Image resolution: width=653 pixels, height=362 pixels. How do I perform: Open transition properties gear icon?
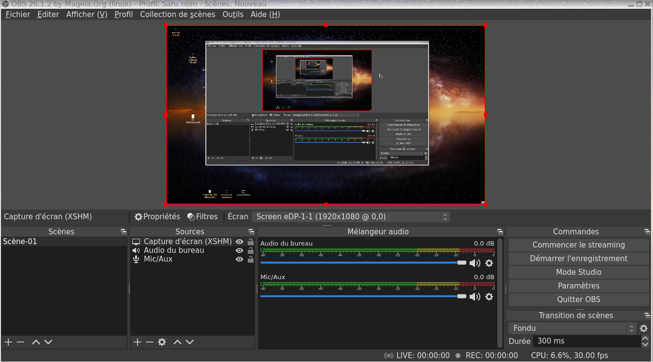coord(644,328)
